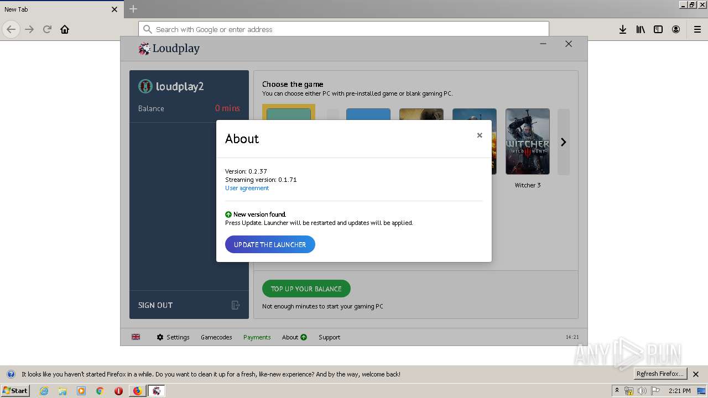Open File Explorer from taskbar
Viewport: 708px width, 398px height.
[63, 391]
